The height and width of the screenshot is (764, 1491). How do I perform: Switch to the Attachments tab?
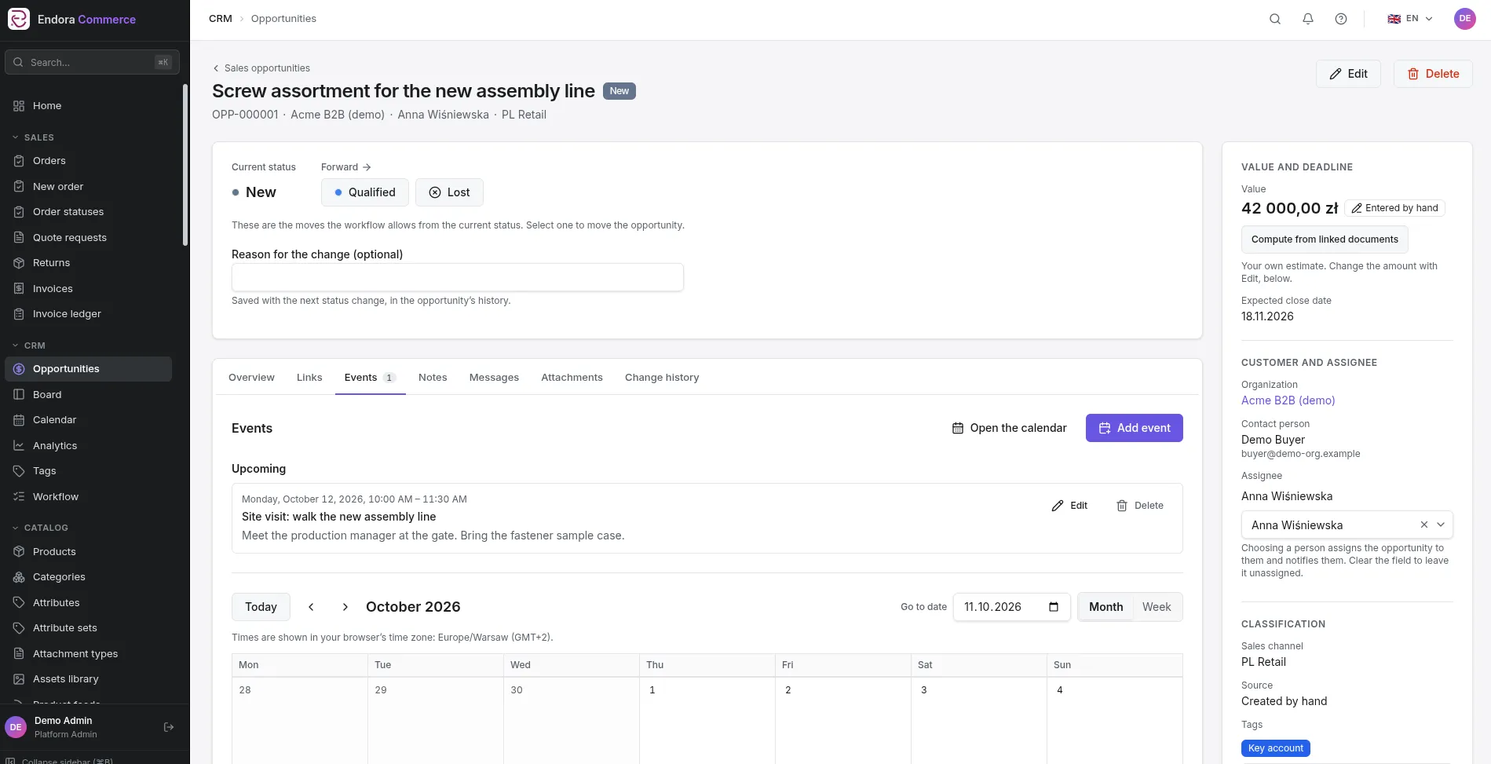click(572, 378)
